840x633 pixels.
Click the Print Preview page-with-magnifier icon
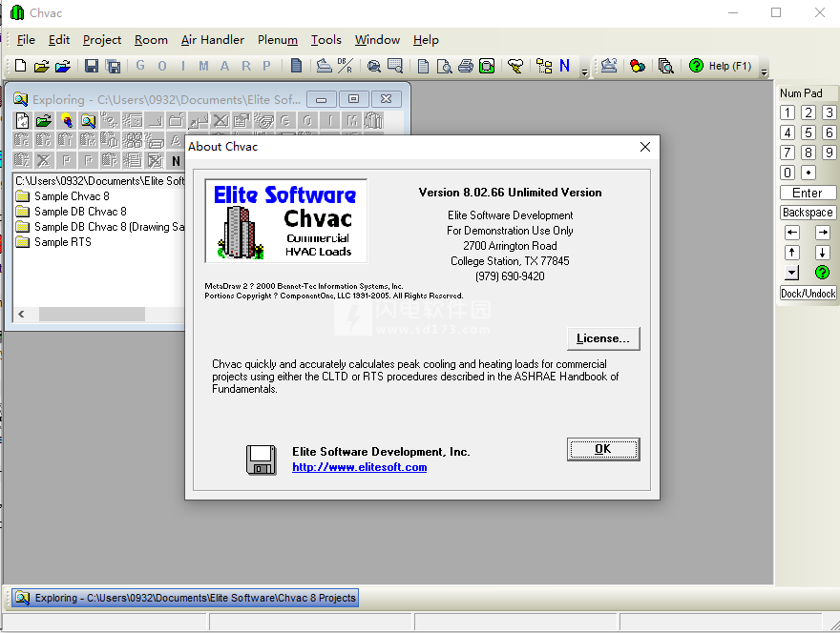444,67
